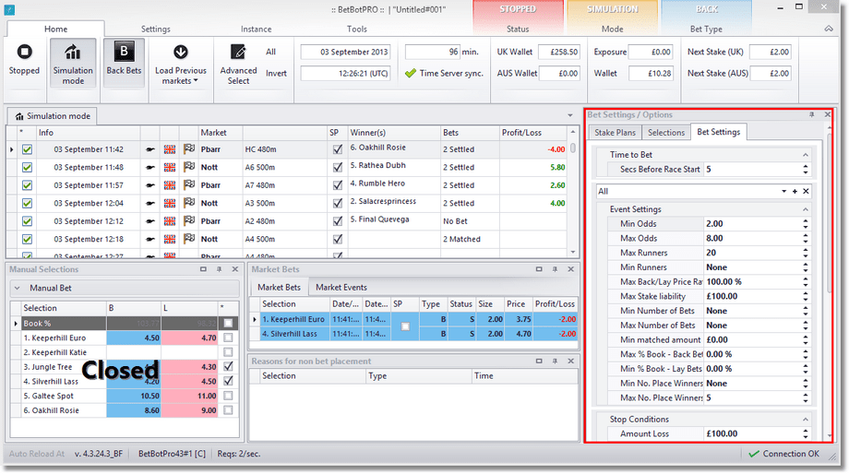The image size is (849, 474).
Task: Expand the 03 September 11:42 market row
Action: pos(12,149)
